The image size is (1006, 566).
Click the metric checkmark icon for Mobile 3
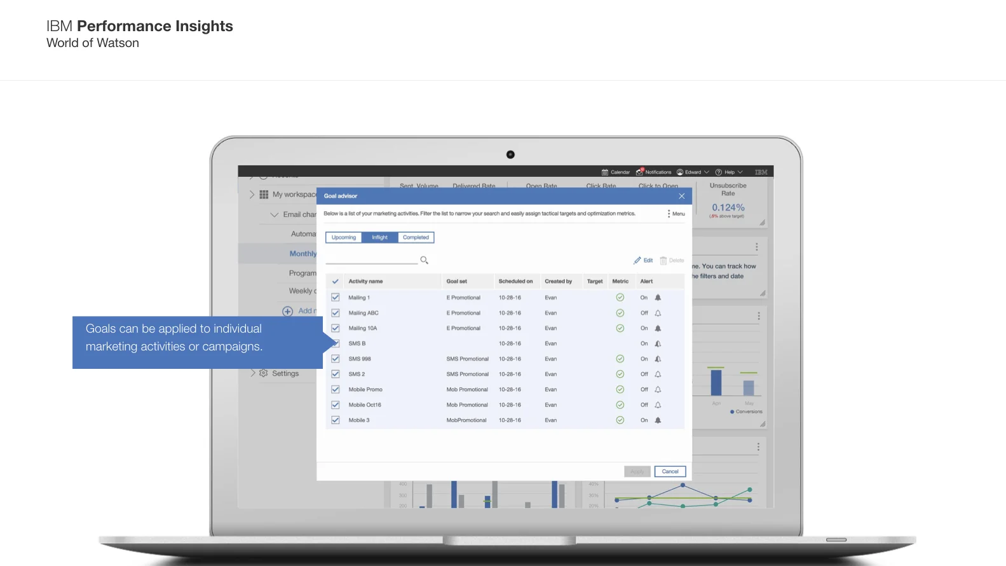click(620, 420)
